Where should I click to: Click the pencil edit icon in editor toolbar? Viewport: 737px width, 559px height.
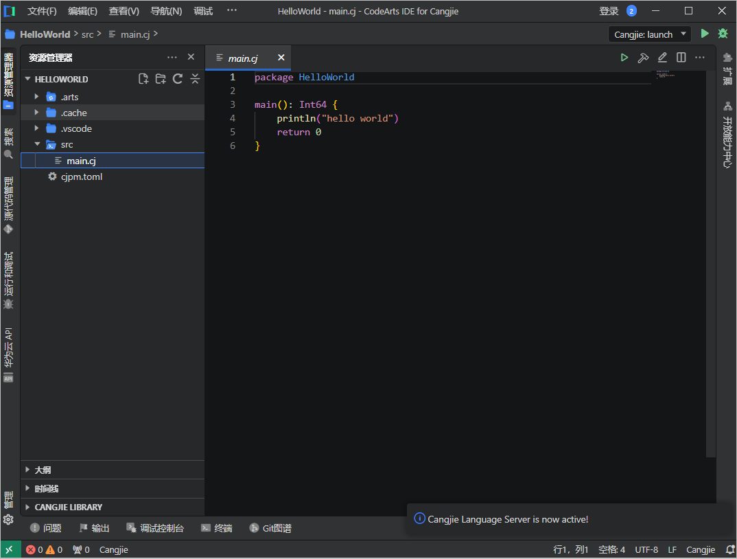662,58
